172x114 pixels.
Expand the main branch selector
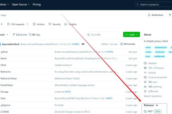click(x=3, y=34)
